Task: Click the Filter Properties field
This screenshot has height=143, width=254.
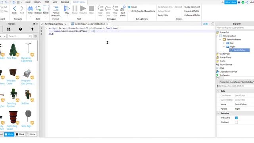Action: click(x=235, y=86)
